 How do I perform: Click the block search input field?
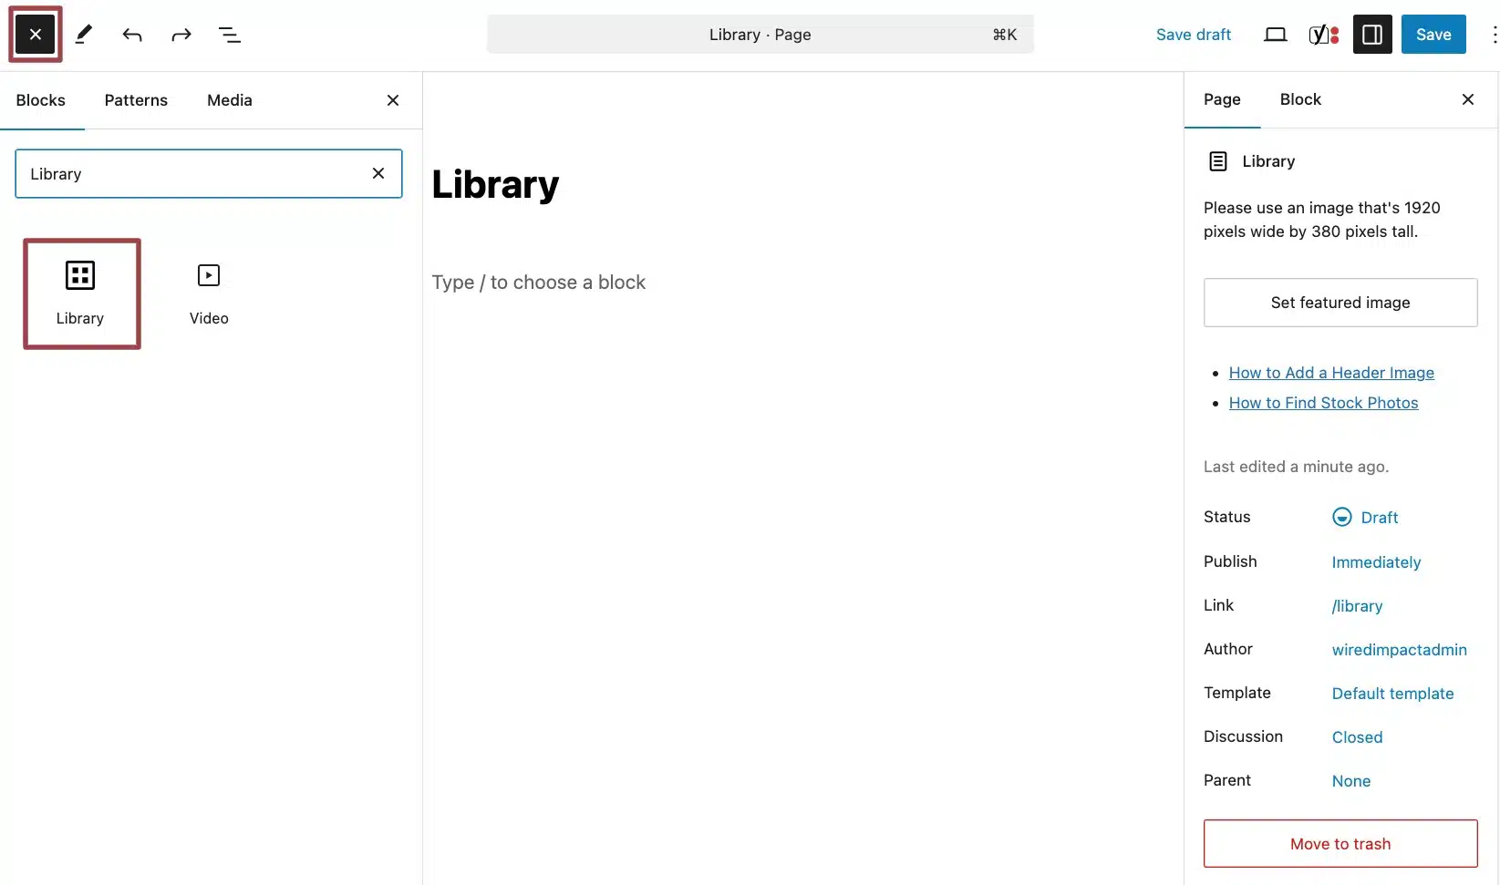coord(208,173)
